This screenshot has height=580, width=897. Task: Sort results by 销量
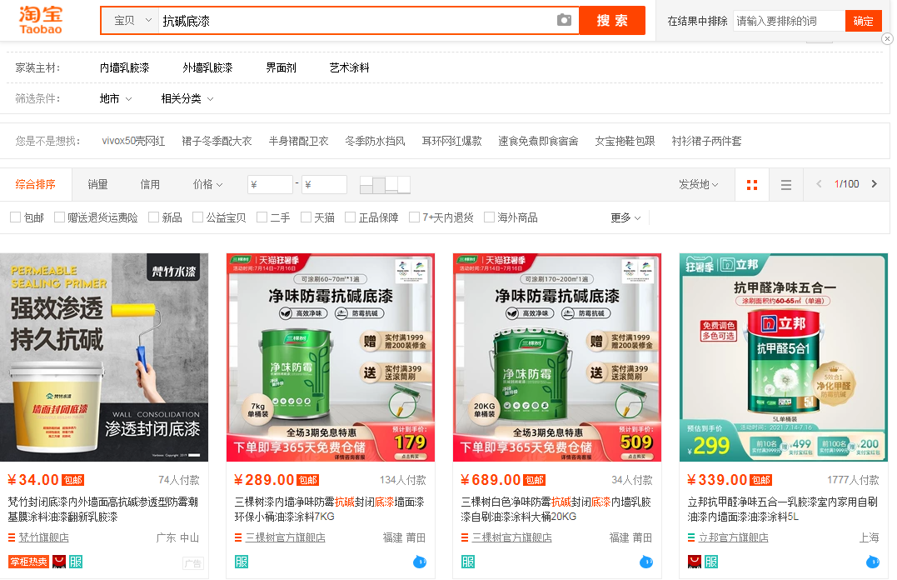coord(97,184)
